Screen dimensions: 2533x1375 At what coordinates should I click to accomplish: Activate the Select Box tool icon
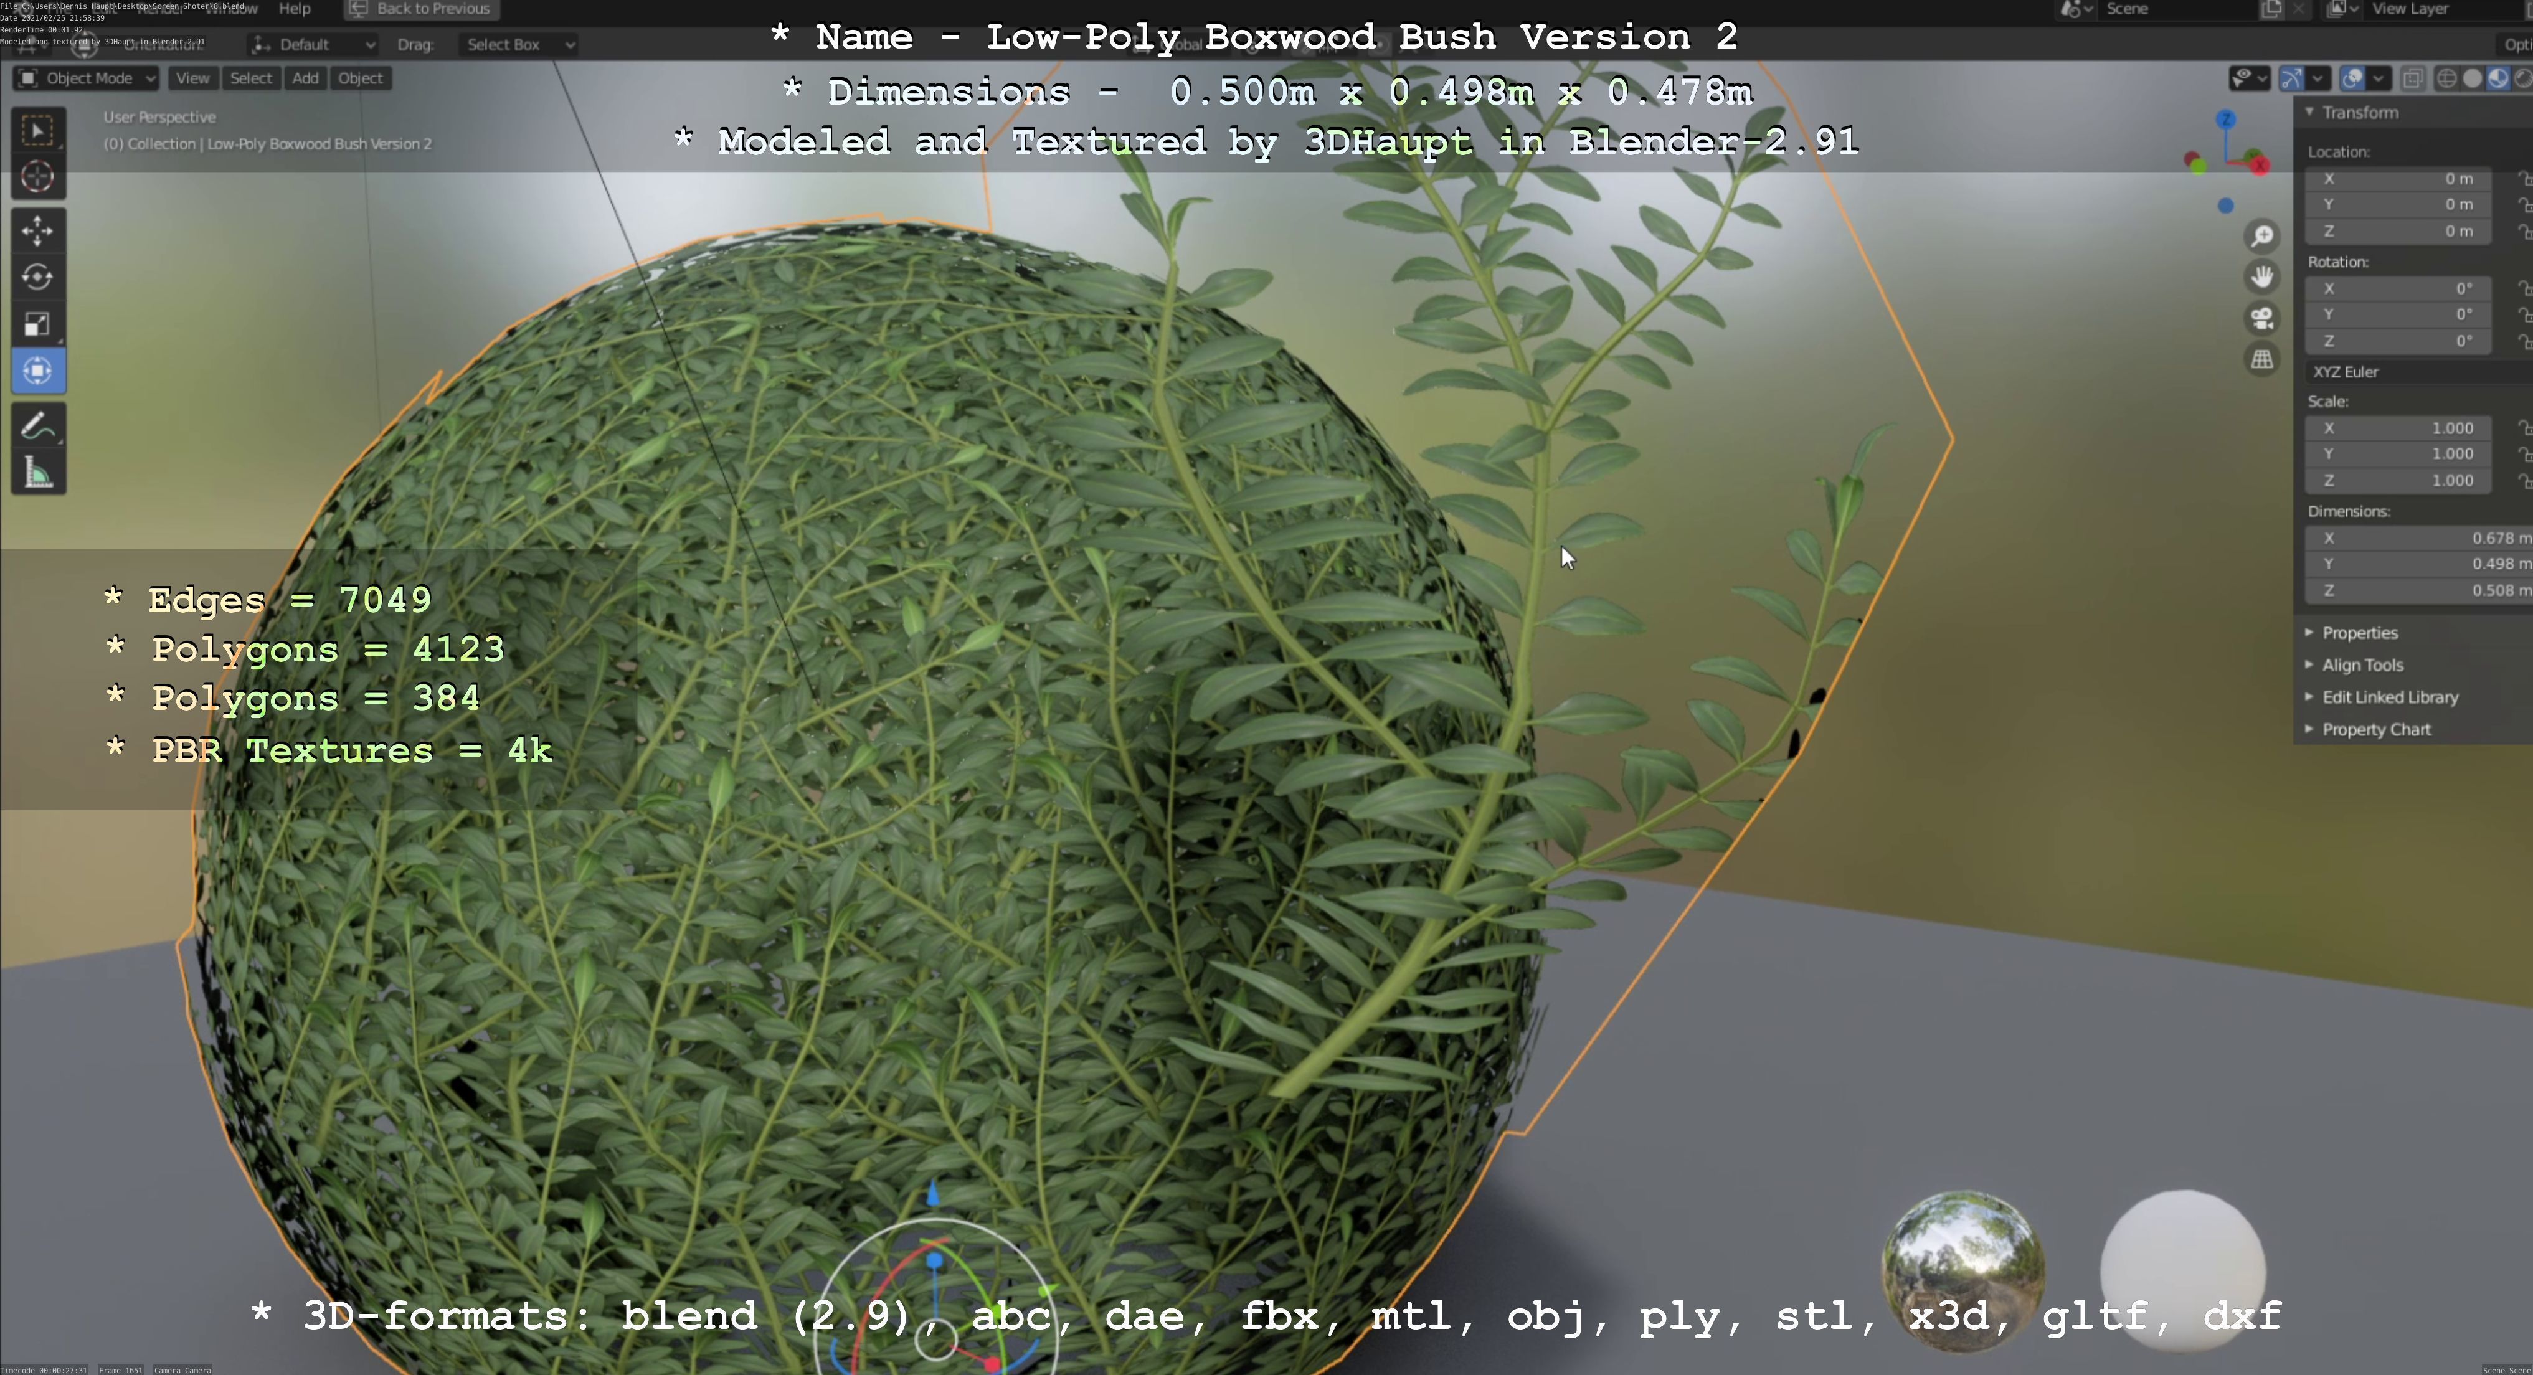[x=39, y=131]
